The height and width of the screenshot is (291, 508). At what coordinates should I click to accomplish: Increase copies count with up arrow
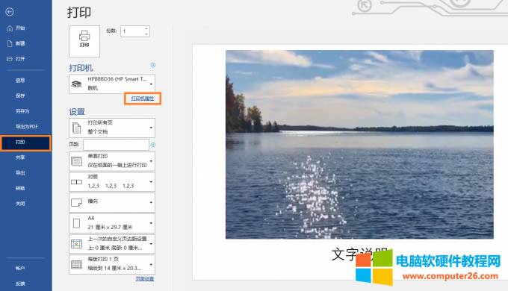146,28
